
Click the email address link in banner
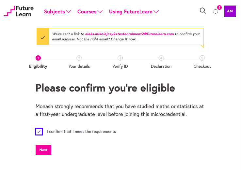point(129,34)
